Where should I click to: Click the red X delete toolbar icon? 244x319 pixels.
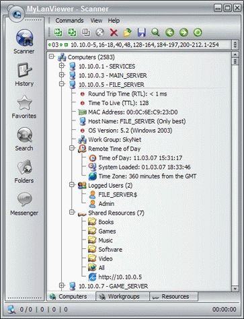coord(114,32)
